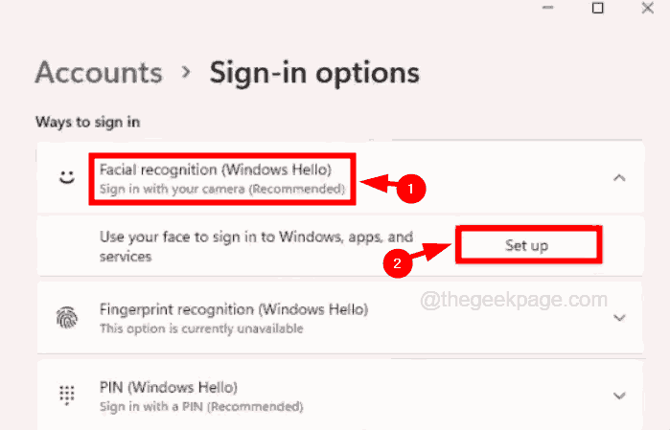Expand the PIN (Windows Hello) section chevron
This screenshot has height=430, width=670.
point(620,395)
